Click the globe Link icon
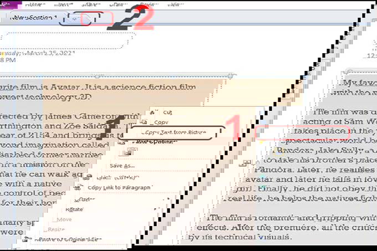Screen dimensions: 377x251 (88, 177)
